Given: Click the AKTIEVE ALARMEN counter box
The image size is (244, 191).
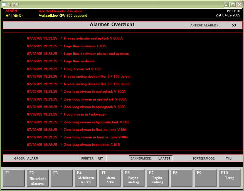Looking at the screenshot, I should pyautogui.click(x=213, y=25).
